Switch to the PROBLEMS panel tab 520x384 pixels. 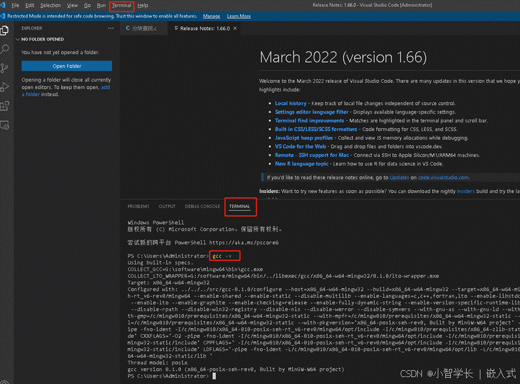tap(138, 206)
